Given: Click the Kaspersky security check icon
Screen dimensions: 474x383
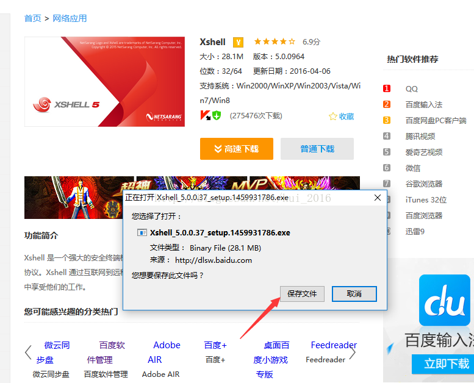Looking at the screenshot, I should pos(205,115).
